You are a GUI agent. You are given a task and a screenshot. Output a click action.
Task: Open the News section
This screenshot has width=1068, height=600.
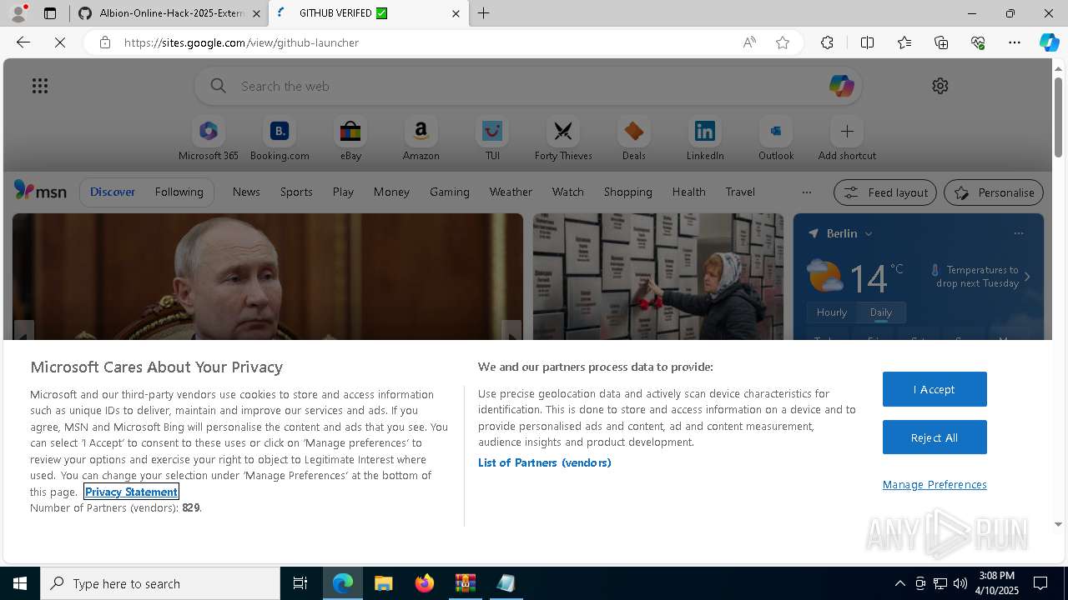click(246, 192)
